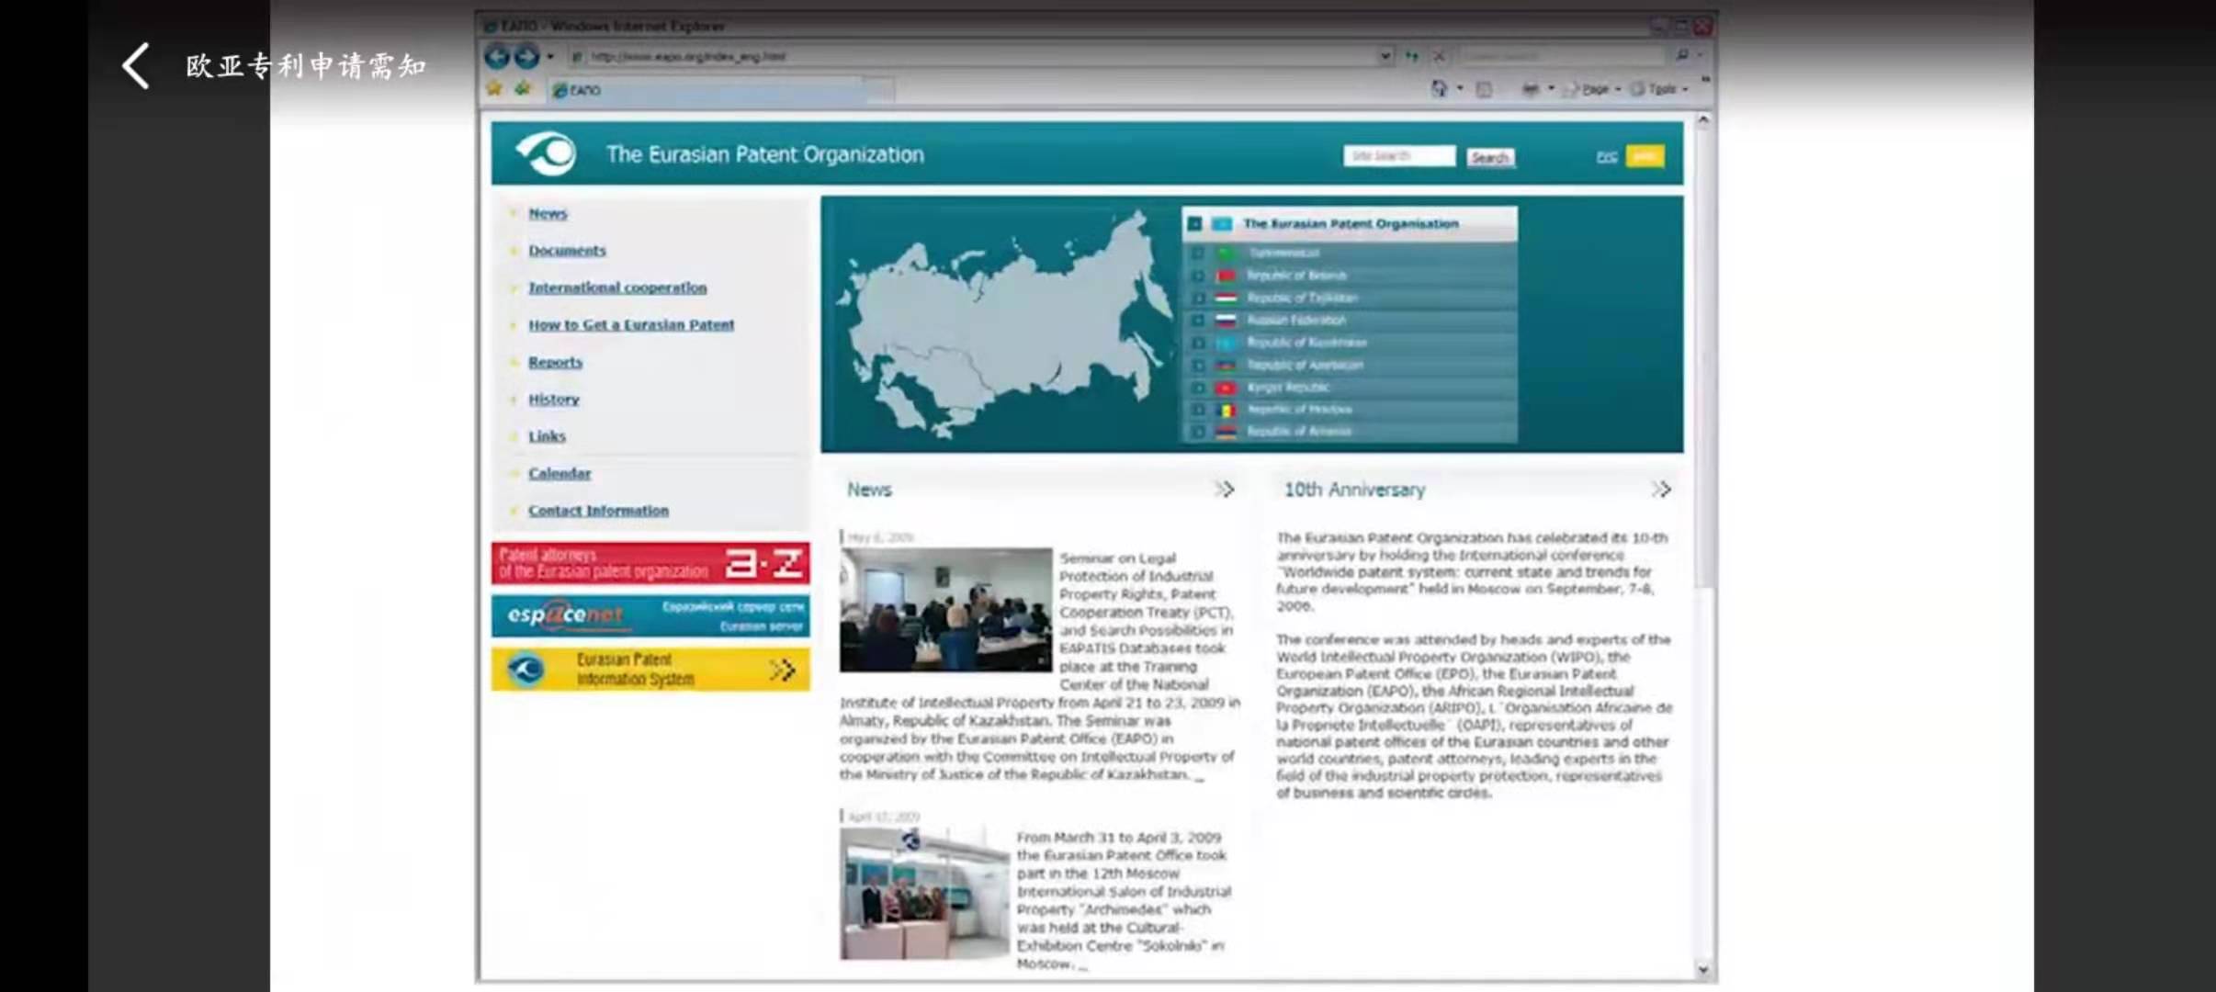Open How to Get a Eurasian Patent link
This screenshot has height=992, width=2216.
(x=630, y=325)
